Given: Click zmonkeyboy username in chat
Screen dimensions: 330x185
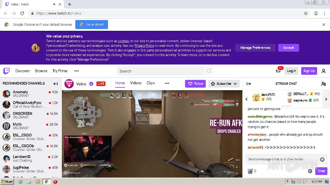Looking at the screenshot, I should [x=257, y=135].
